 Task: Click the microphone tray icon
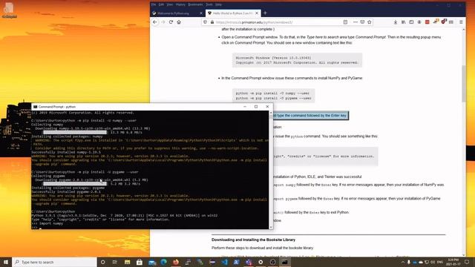click(x=409, y=262)
